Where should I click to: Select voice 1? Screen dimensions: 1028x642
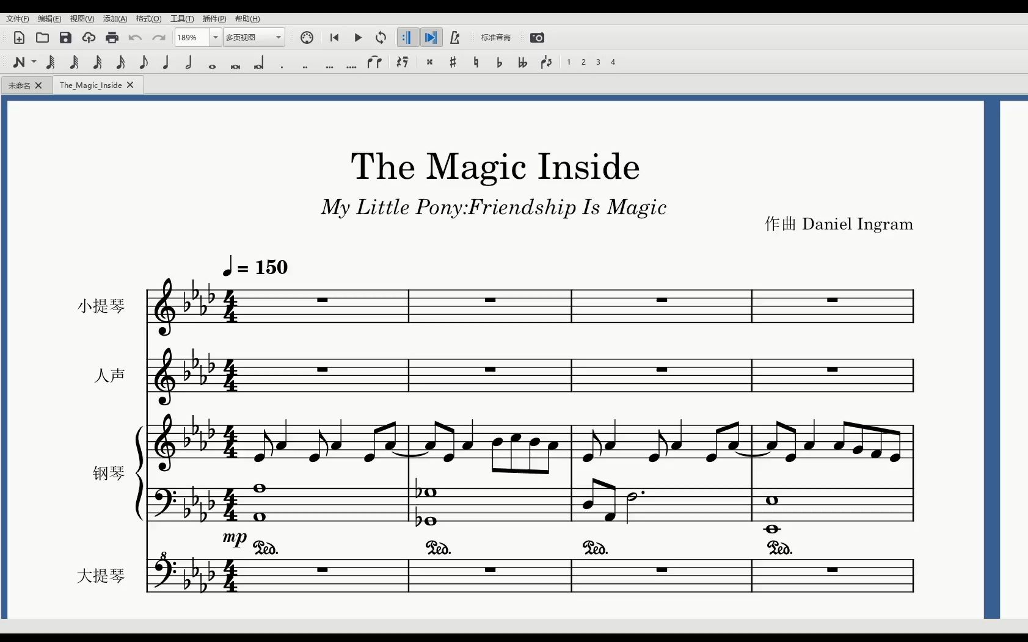[569, 62]
